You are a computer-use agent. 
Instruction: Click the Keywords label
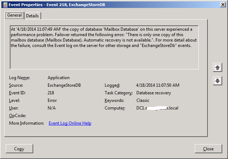tap(114, 100)
